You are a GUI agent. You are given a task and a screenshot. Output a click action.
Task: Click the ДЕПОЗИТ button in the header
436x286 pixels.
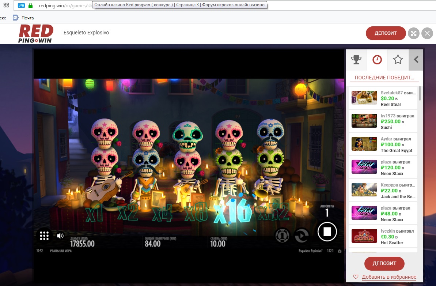point(386,33)
